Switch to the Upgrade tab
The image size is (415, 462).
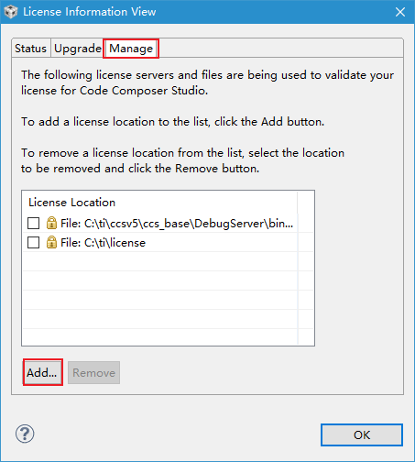tap(78, 49)
